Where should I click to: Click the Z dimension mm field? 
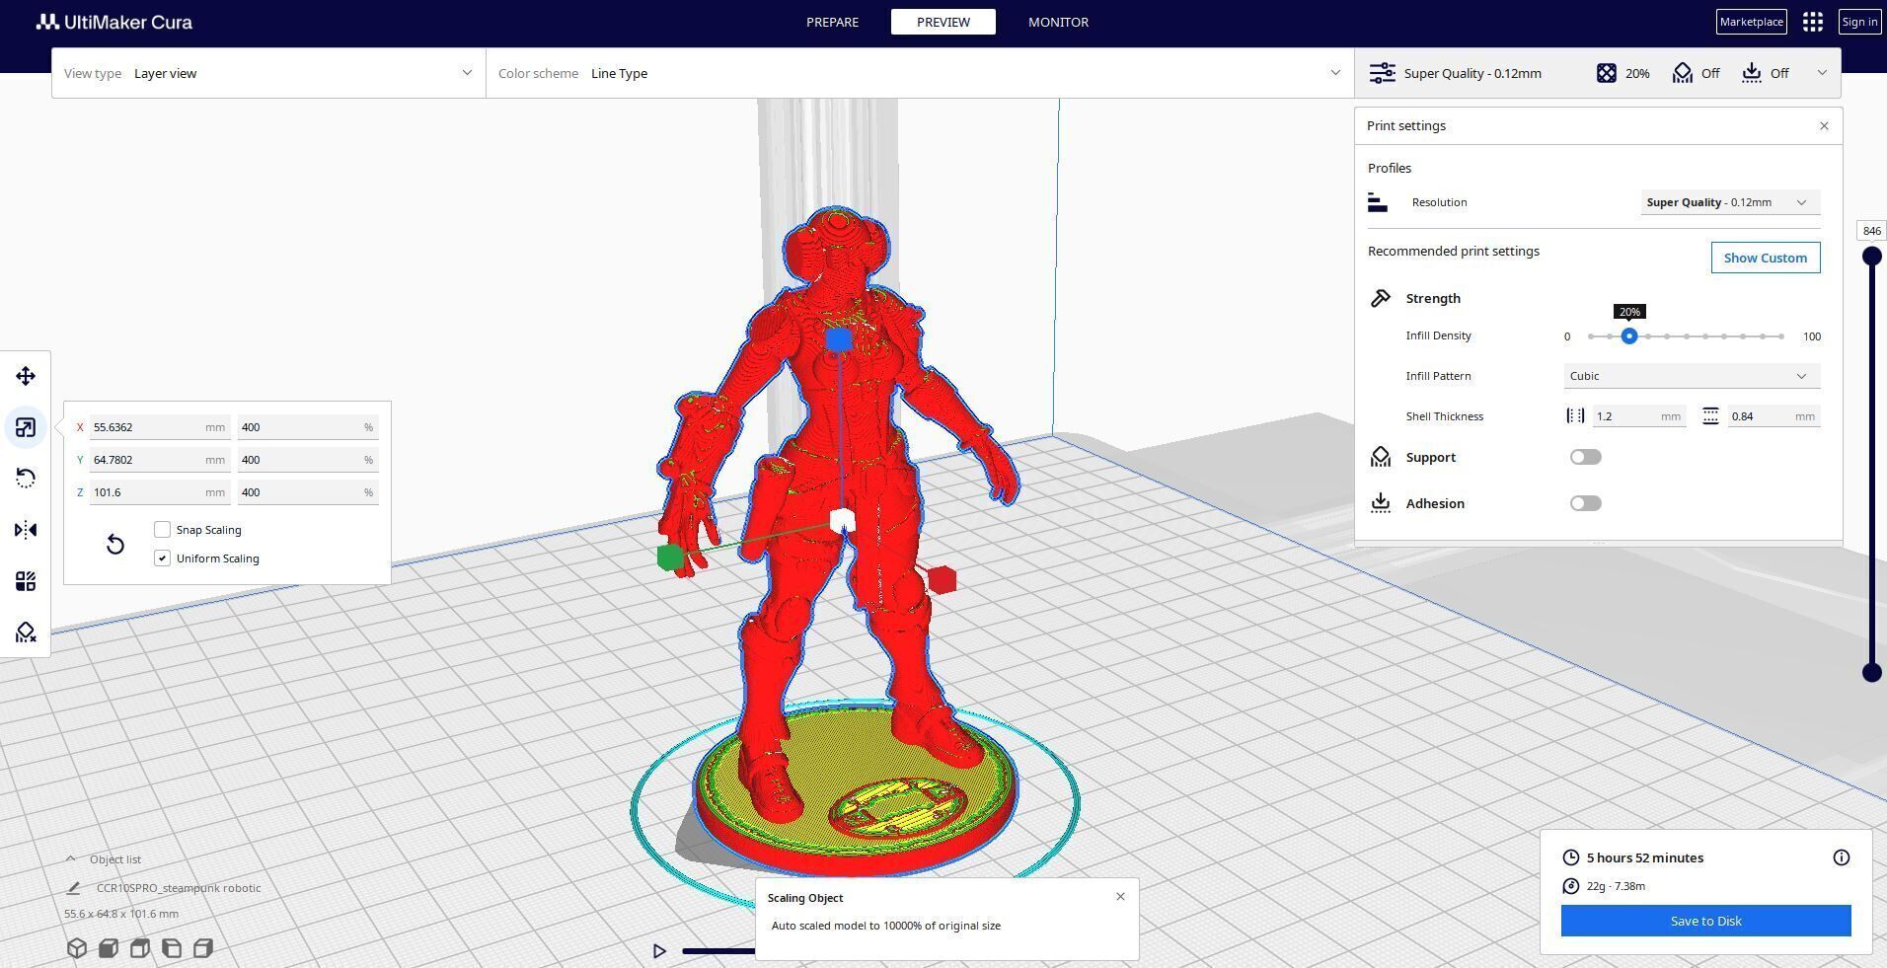(160, 492)
